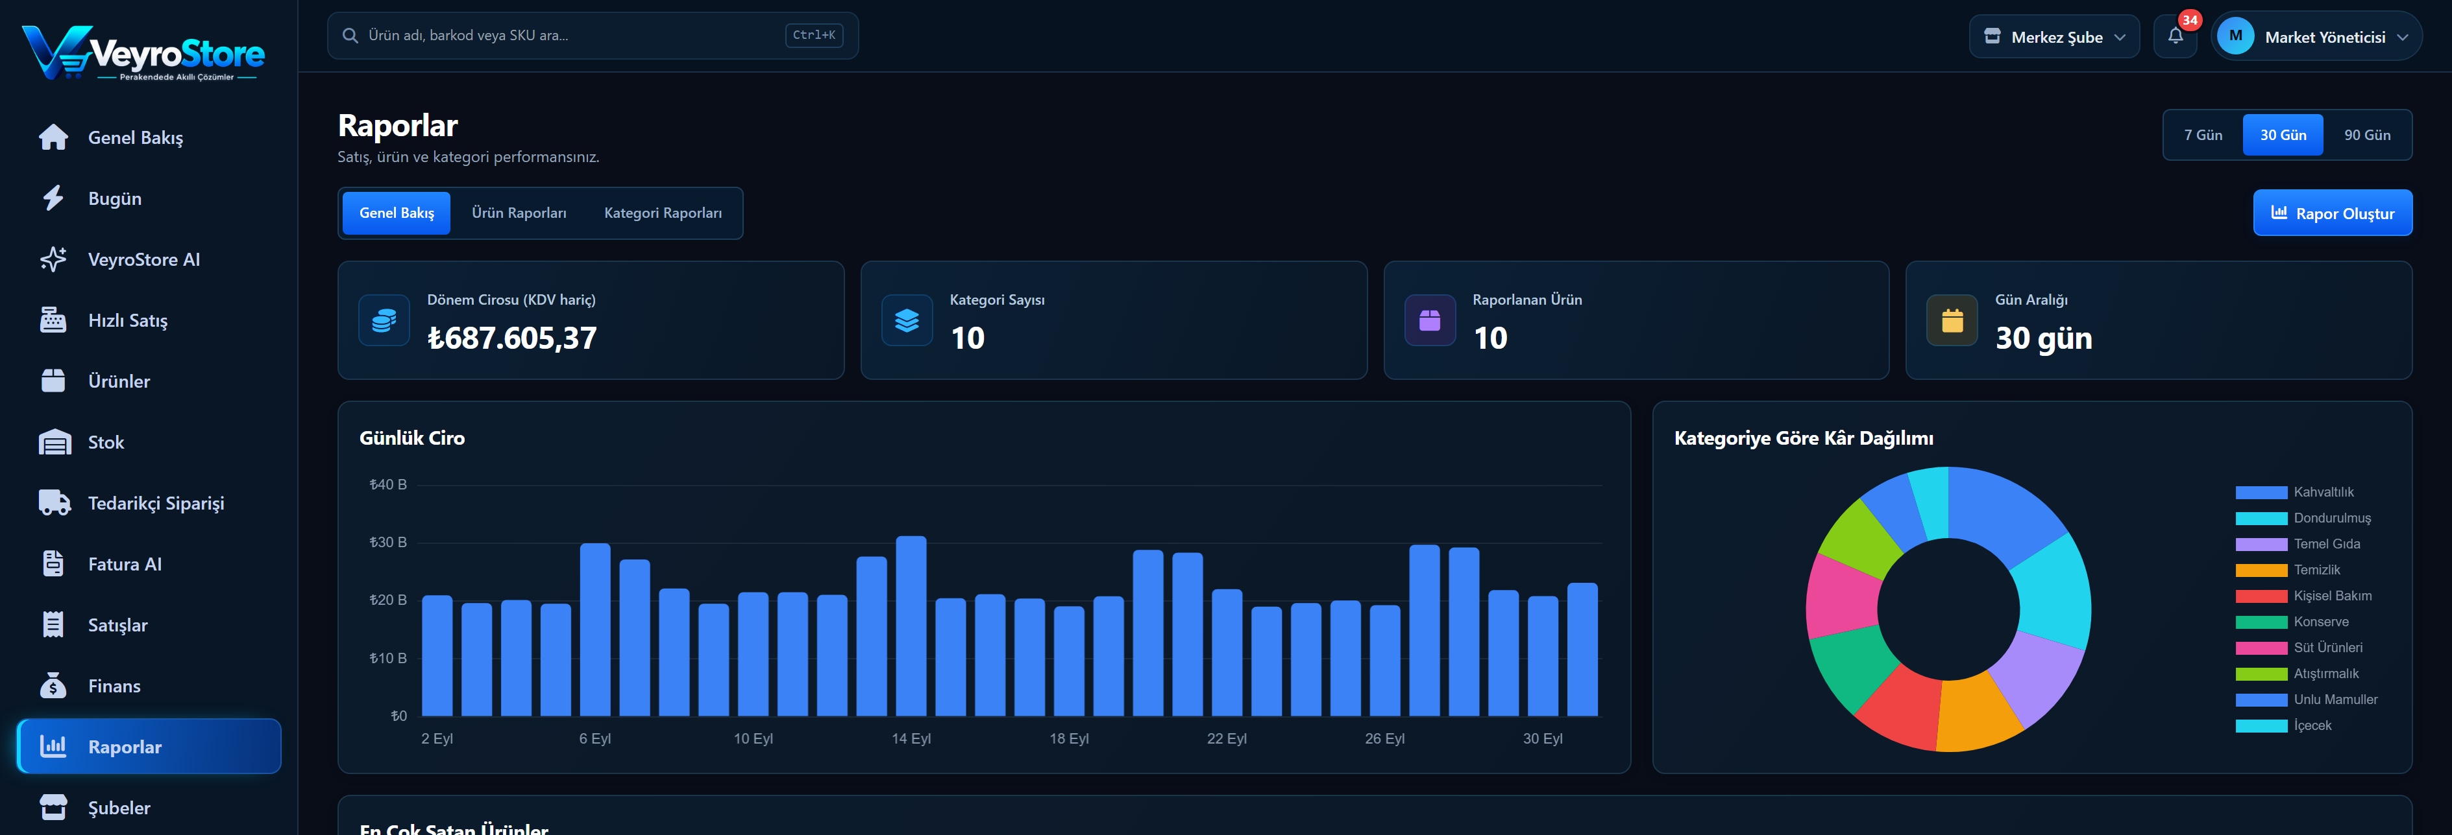2452x835 pixels.
Task: Toggle the Temizlik legend swatch
Action: coord(2261,570)
